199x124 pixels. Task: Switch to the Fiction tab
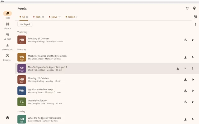click(71, 17)
